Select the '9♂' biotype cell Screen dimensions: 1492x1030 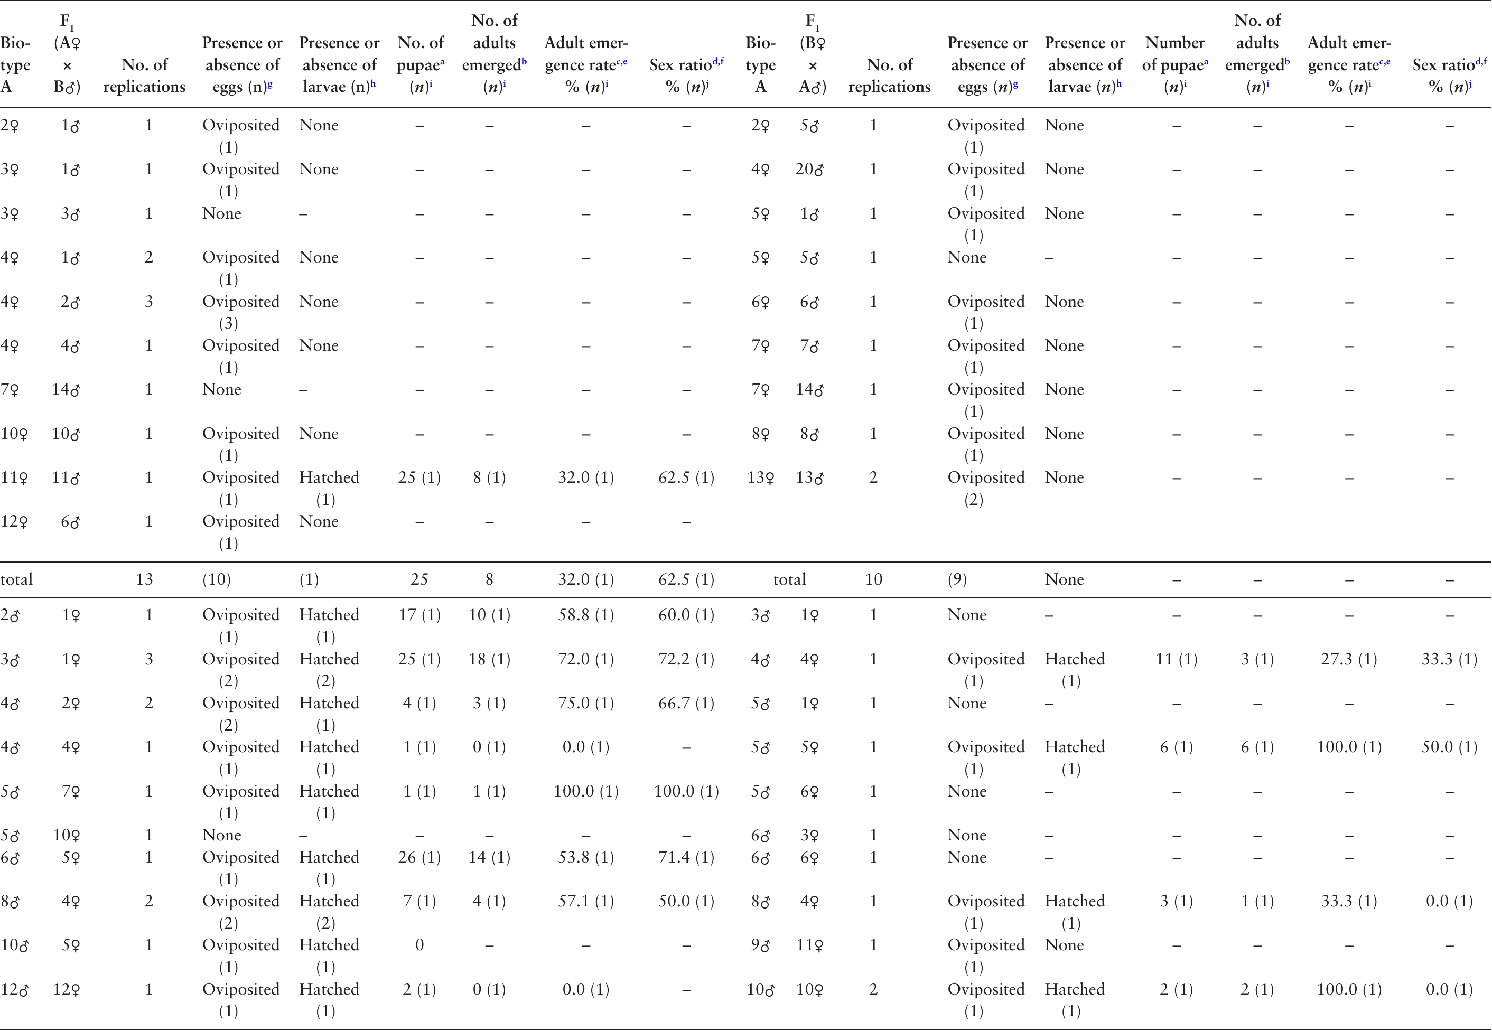pyautogui.click(x=760, y=946)
